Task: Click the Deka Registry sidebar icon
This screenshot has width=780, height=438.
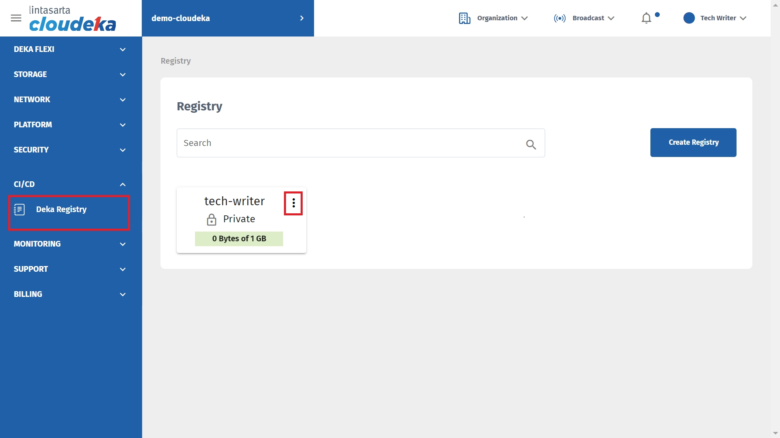Action: click(x=19, y=209)
